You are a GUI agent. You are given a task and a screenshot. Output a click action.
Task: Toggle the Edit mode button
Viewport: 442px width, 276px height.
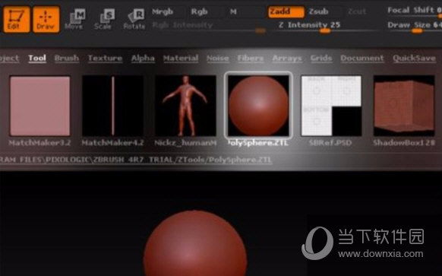[16, 20]
